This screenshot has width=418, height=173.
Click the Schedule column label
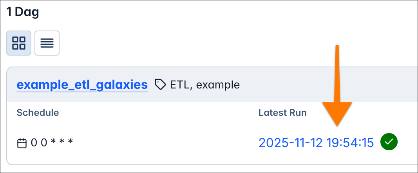[38, 113]
